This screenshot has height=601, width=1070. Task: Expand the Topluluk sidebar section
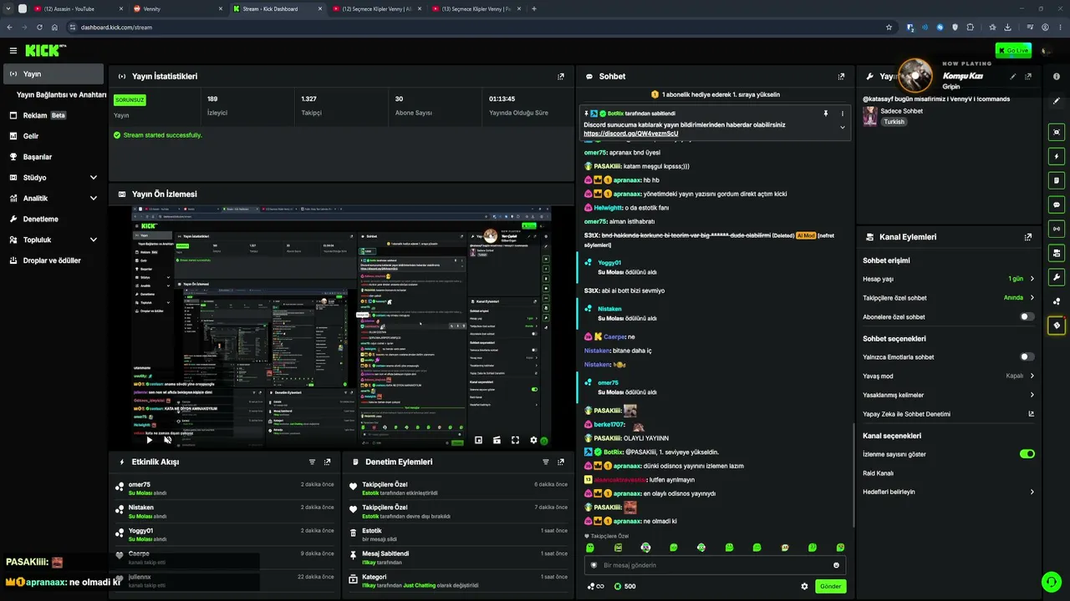coord(93,240)
